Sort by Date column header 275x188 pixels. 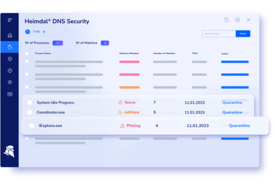click(195, 53)
